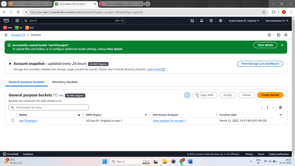This screenshot has height=166, width=295.
Task: Sort by AWS Region column arrow
Action: tap(146, 115)
